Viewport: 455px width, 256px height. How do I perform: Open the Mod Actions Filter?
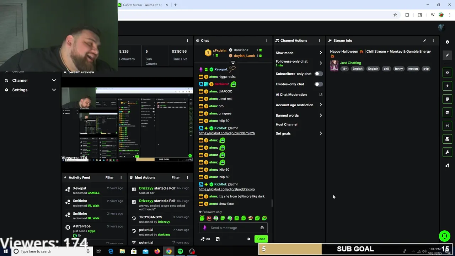point(176,177)
